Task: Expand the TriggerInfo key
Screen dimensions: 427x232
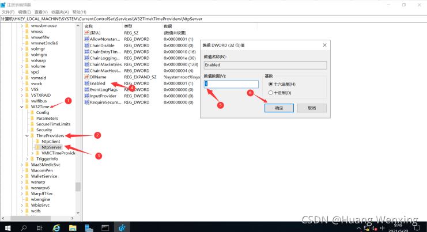Action: 27,159
